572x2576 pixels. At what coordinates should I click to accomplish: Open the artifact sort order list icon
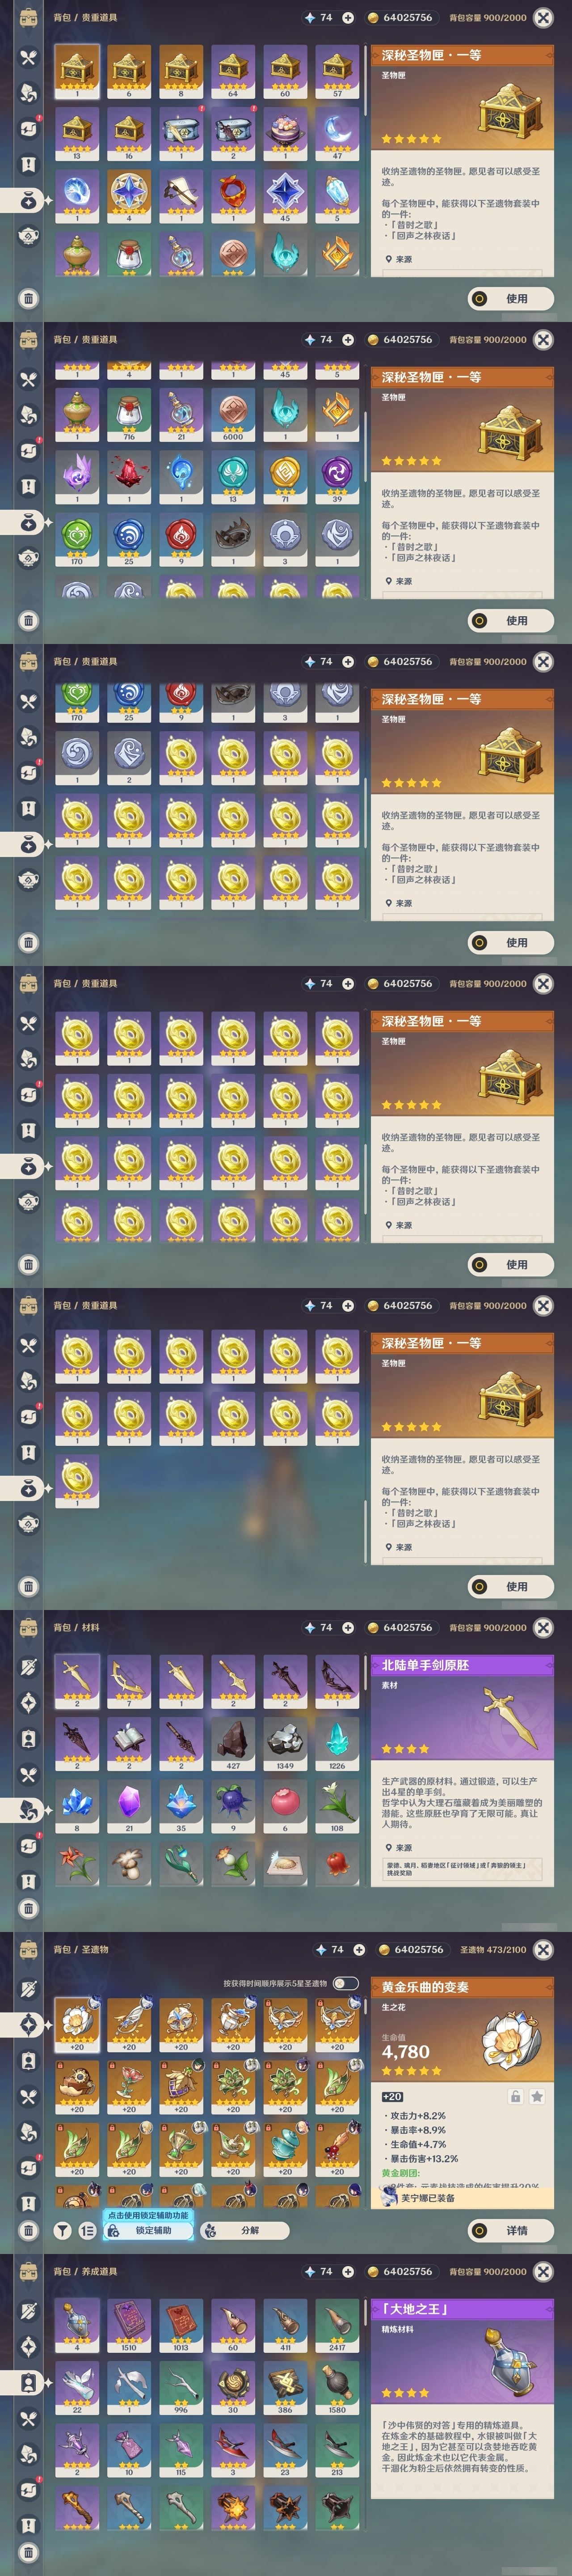(87, 2230)
